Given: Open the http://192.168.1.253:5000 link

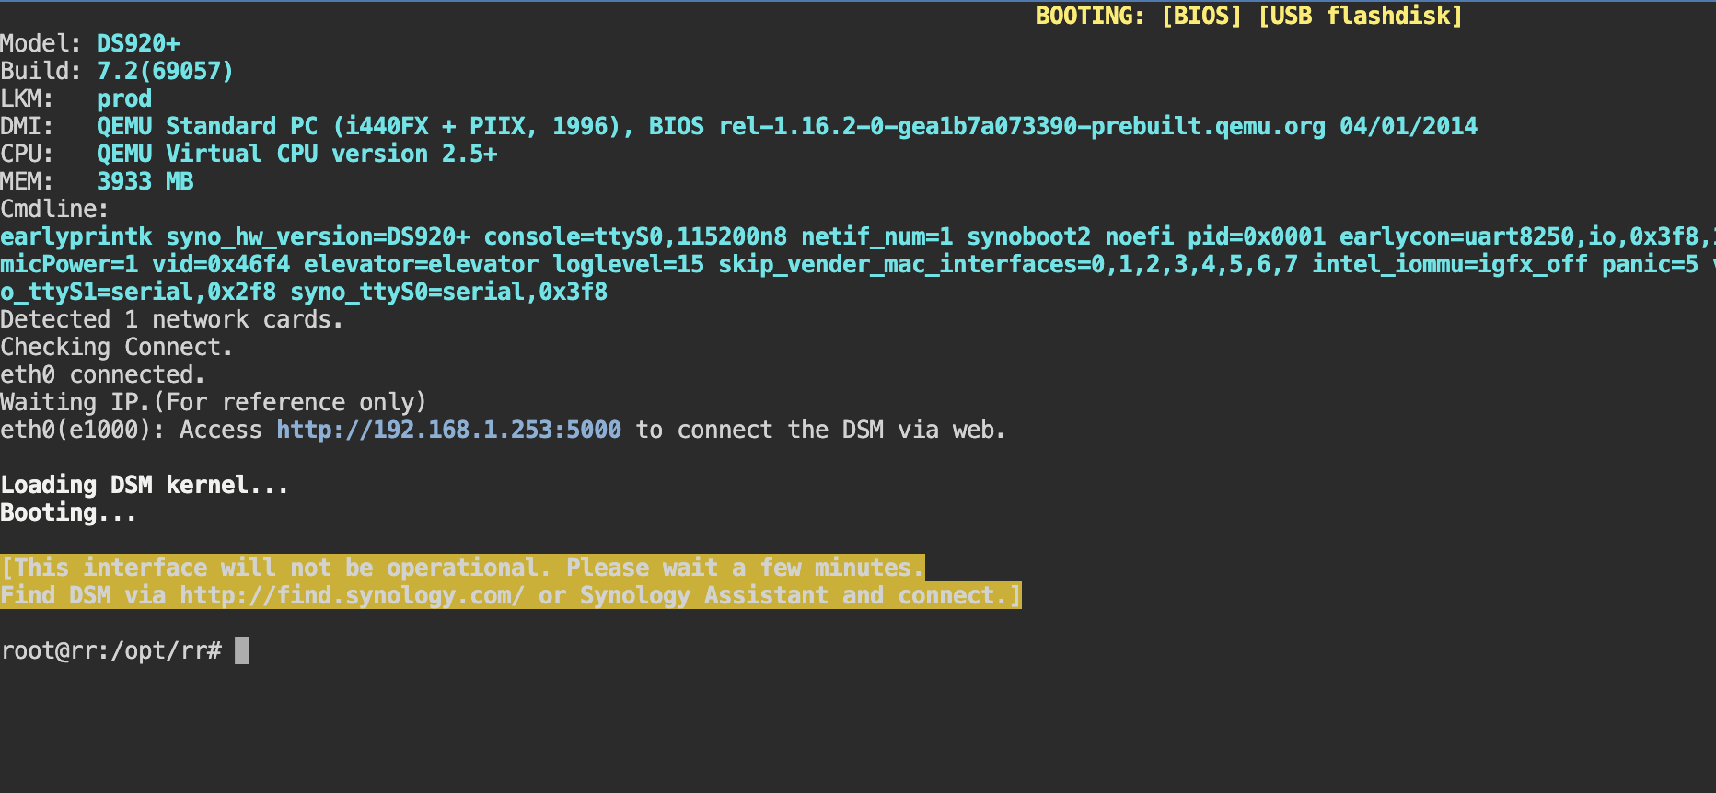Looking at the screenshot, I should click(448, 430).
